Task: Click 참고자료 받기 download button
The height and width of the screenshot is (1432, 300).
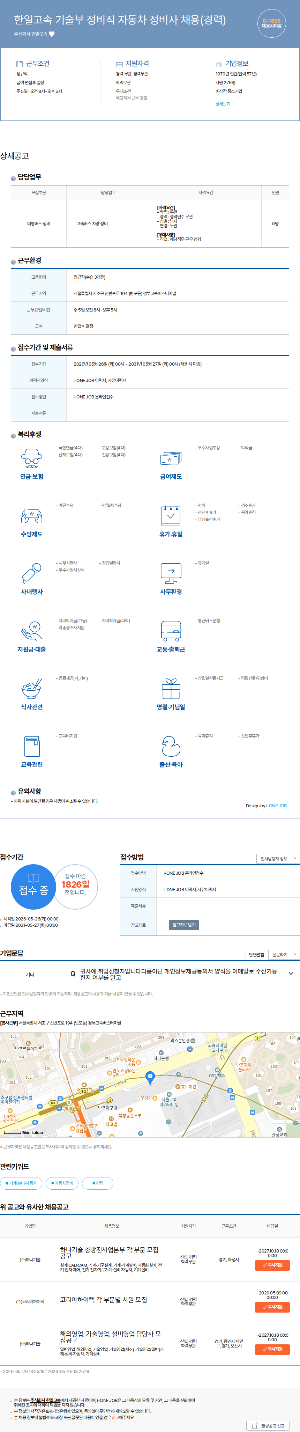Action: coord(184,925)
